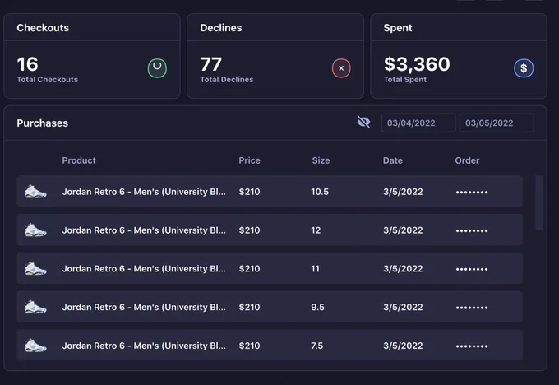This screenshot has height=385, width=559.
Task: Click hidden order number in size 11 row
Action: tap(472, 269)
